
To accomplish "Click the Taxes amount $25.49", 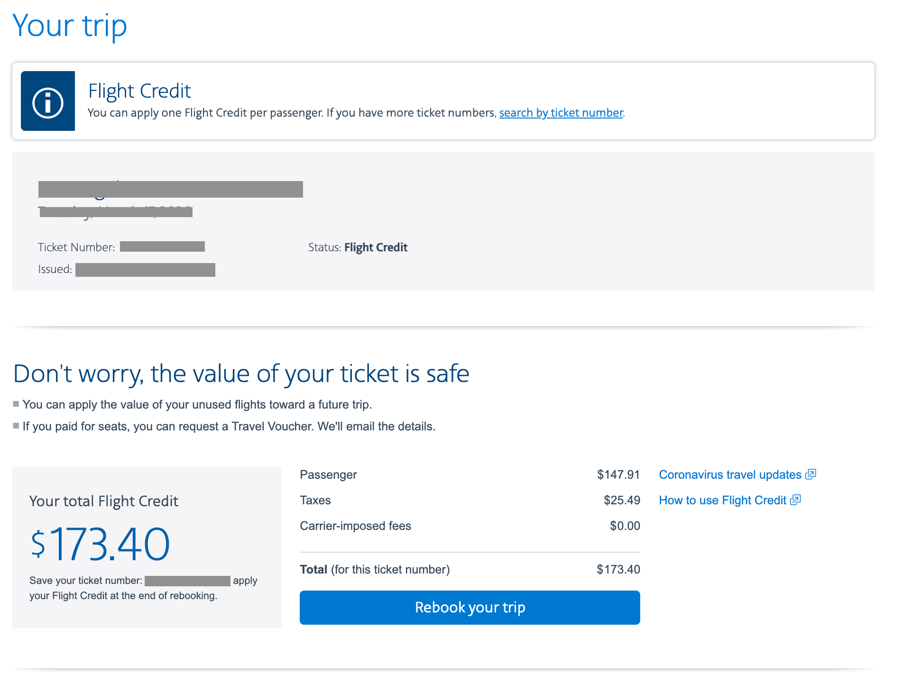I will [x=622, y=501].
